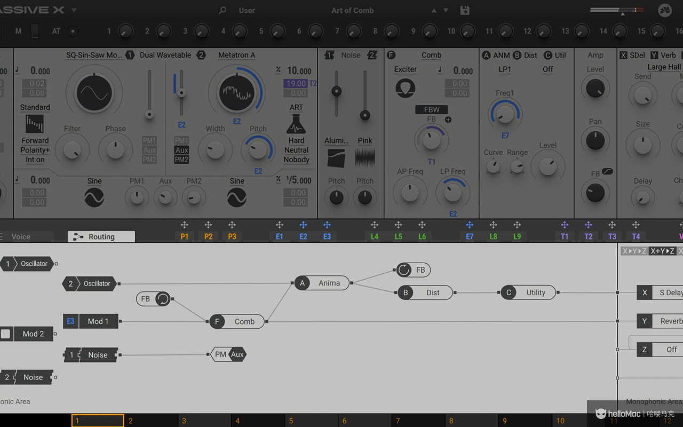Select the A ANM insert tab
683x427 pixels.
click(496, 55)
